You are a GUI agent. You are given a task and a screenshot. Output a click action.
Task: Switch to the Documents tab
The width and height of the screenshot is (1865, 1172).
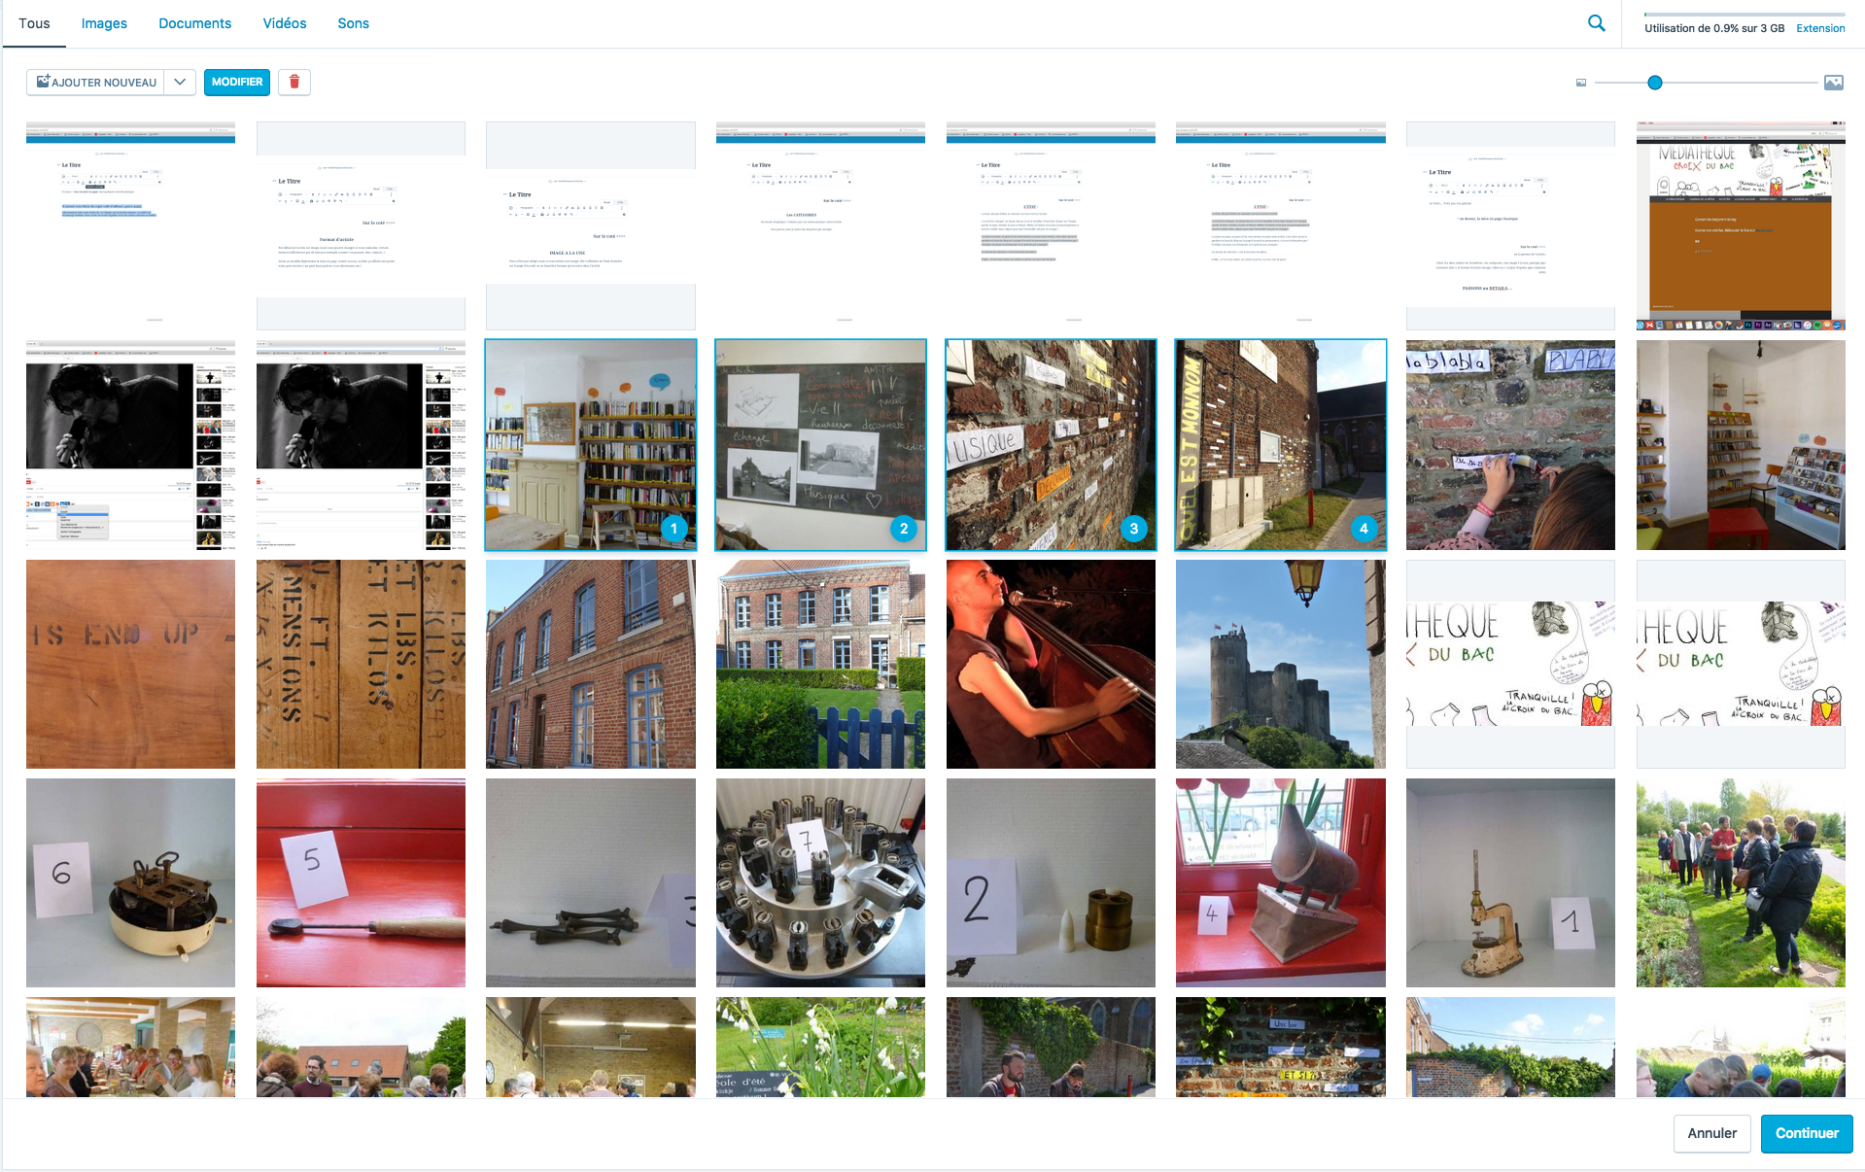(194, 23)
